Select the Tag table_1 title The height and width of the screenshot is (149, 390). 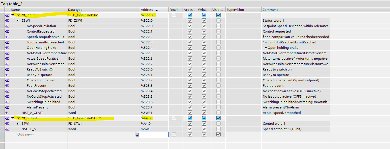pyautogui.click(x=12, y=4)
